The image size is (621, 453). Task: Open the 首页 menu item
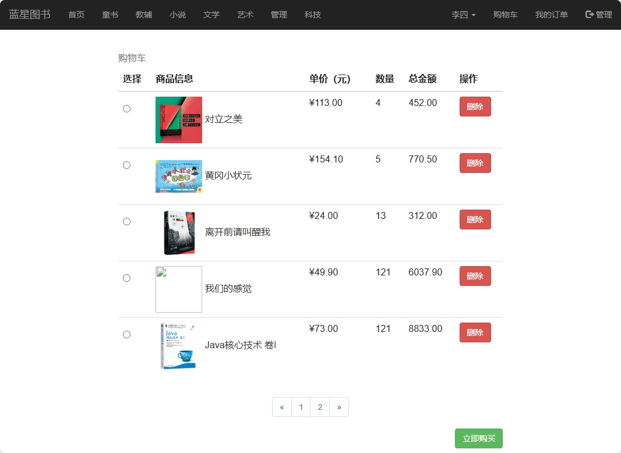[76, 15]
